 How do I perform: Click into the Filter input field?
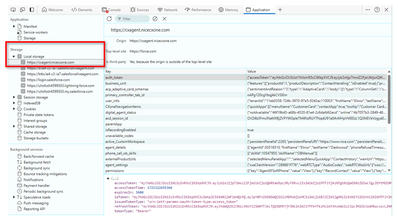point(132,19)
